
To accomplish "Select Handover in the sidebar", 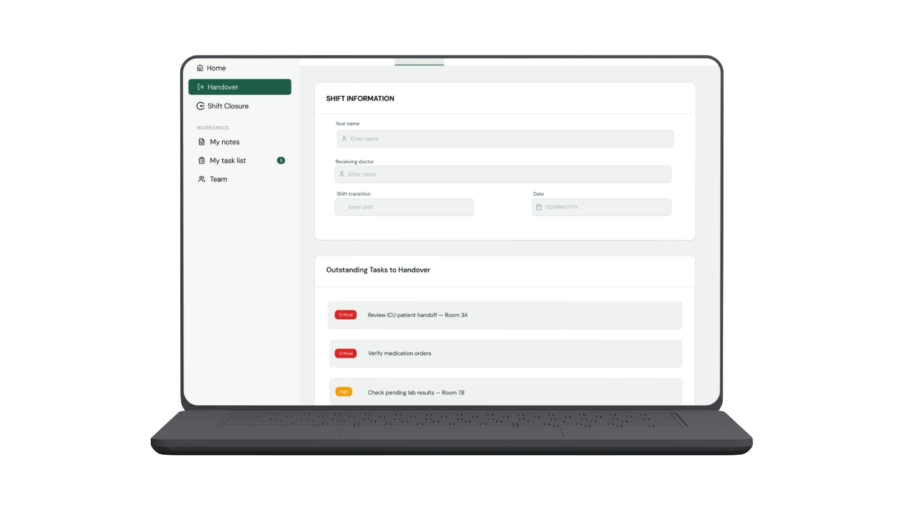I will point(240,87).
